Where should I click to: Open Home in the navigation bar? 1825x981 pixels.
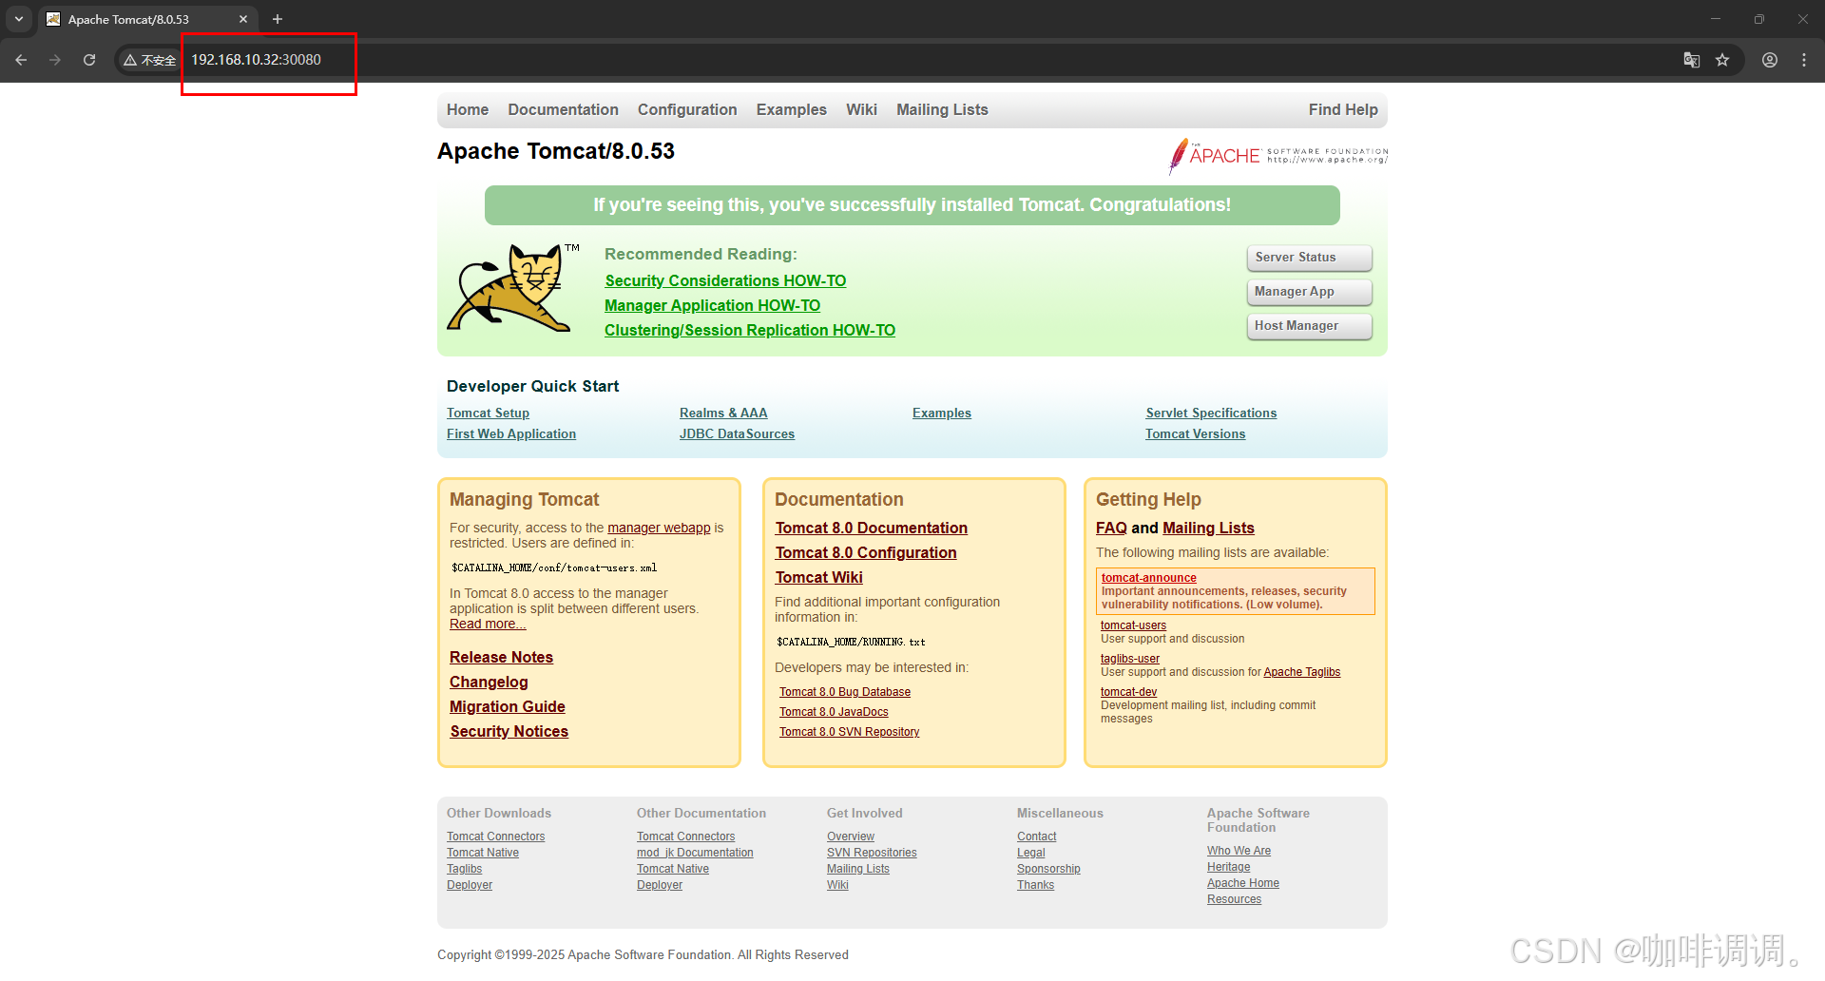(x=468, y=110)
